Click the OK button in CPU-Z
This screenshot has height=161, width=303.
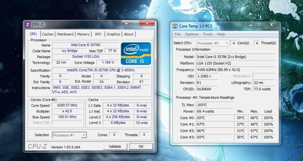pyautogui.click(x=141, y=146)
